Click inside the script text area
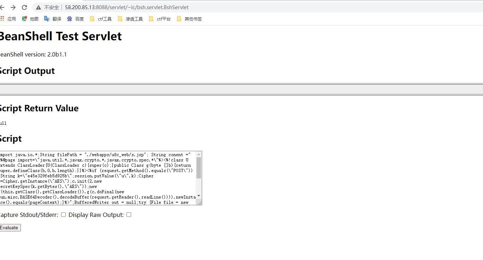Viewport: 483px width, 260px height. 98,178
